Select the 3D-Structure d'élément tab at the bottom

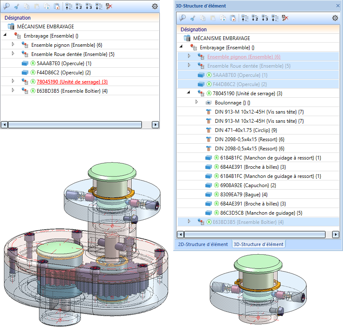pos(258,244)
